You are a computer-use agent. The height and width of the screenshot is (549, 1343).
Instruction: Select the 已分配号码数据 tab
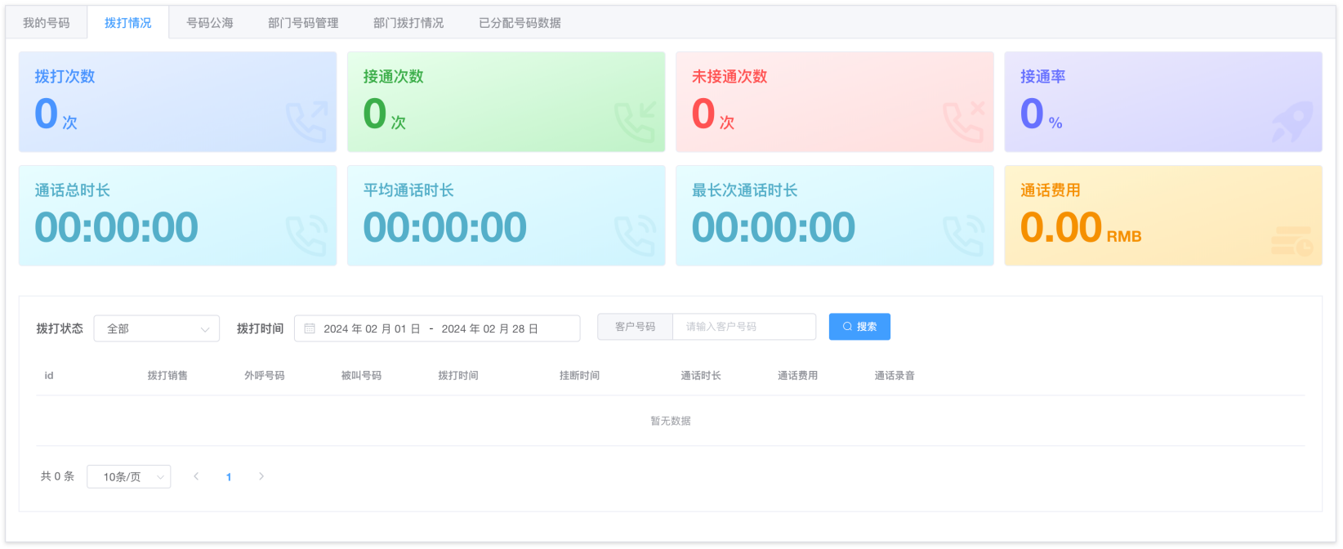(x=520, y=23)
